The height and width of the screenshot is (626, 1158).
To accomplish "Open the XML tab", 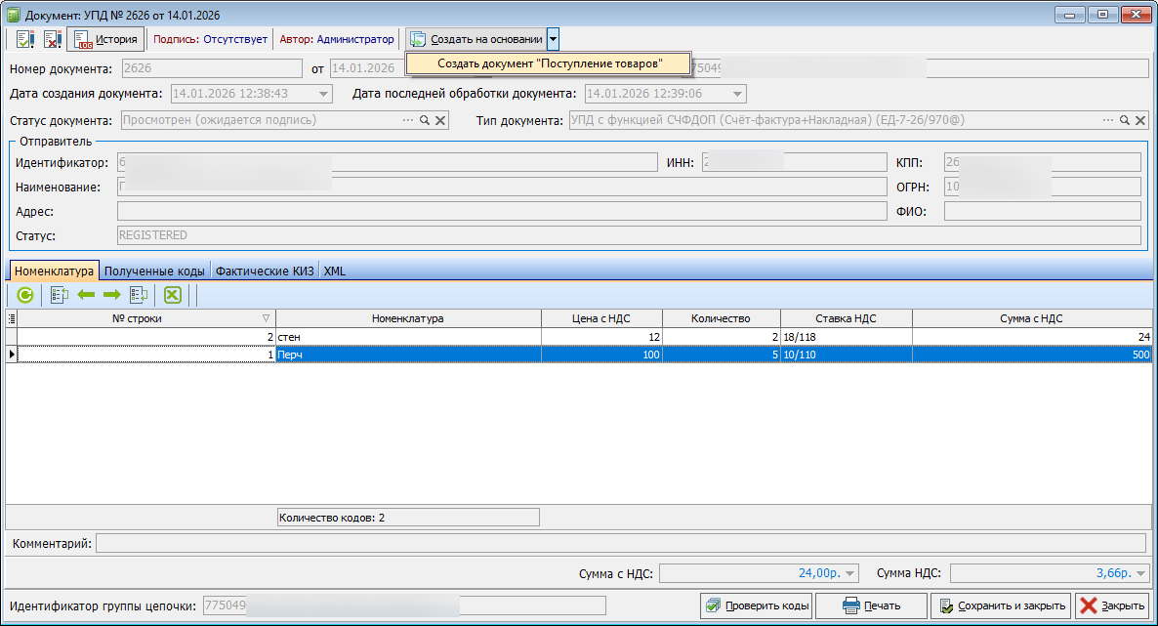I will [334, 271].
